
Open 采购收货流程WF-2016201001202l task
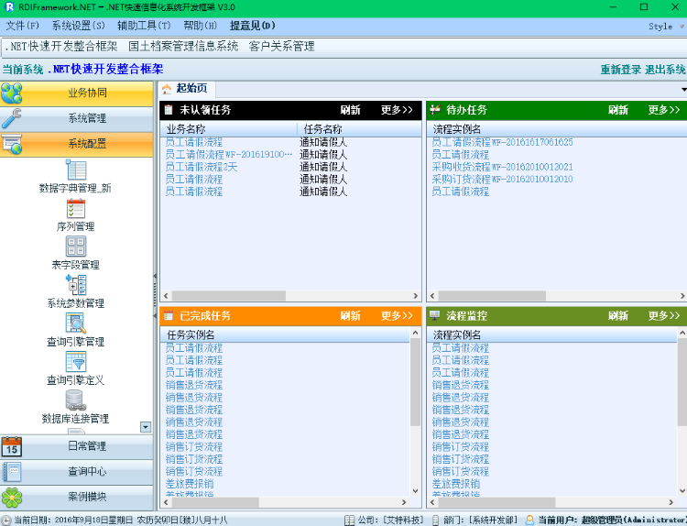502,167
